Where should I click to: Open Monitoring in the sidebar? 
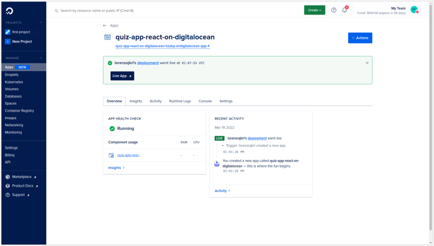pyautogui.click(x=13, y=132)
